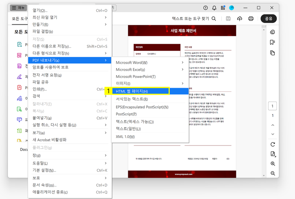This screenshot has height=199, width=295.
Task: Click the search magnifier icon
Action: click(x=214, y=18)
